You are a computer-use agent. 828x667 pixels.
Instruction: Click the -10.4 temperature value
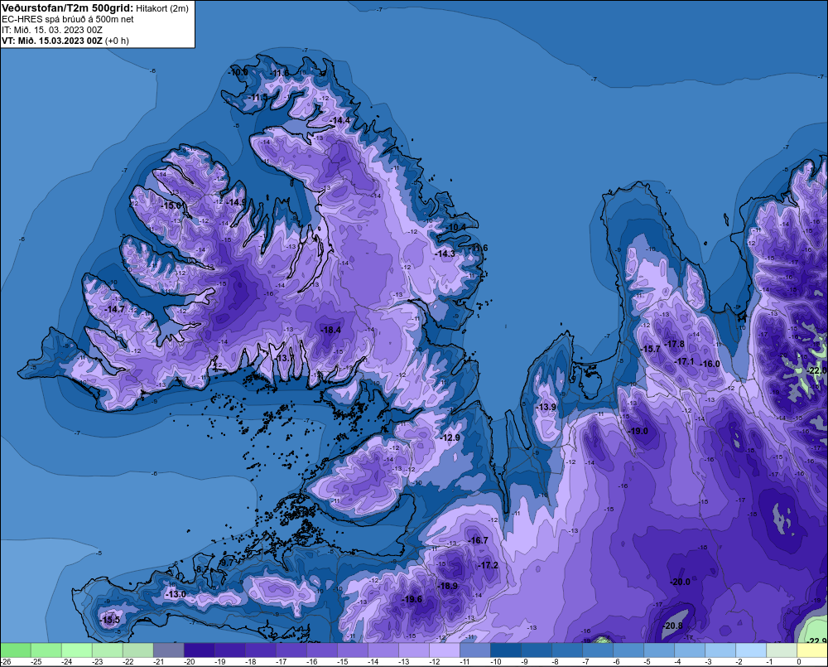[455, 227]
